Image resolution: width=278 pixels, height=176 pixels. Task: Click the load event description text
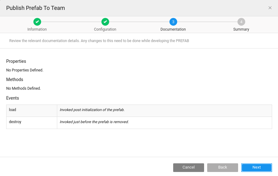[x=92, y=110]
